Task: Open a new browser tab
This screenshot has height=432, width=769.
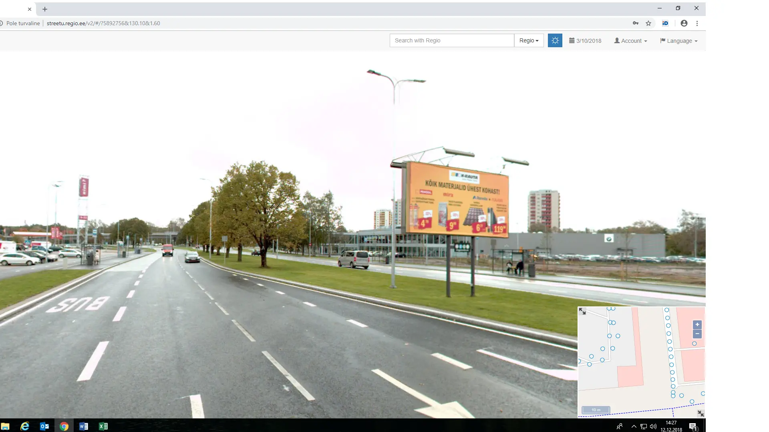Action: (45, 9)
